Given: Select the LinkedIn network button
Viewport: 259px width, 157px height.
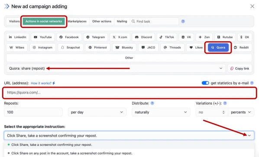Looking at the screenshot, I should coord(17,37).
